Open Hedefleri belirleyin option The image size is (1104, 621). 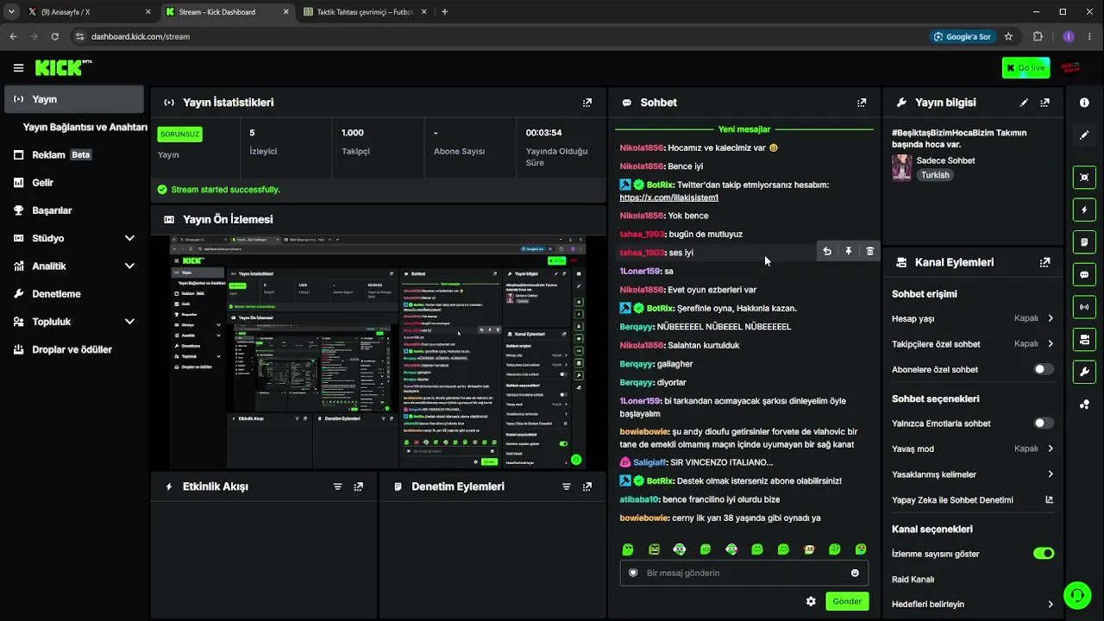(x=973, y=605)
